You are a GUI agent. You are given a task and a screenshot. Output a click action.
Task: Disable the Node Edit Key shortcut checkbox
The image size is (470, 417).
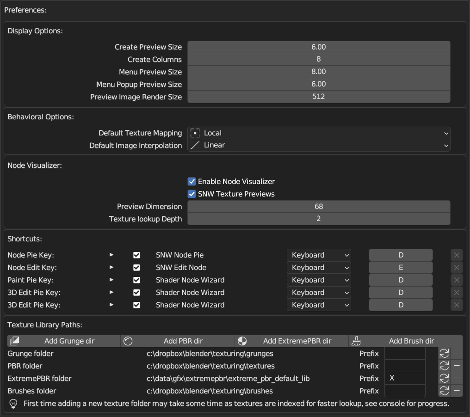click(136, 268)
